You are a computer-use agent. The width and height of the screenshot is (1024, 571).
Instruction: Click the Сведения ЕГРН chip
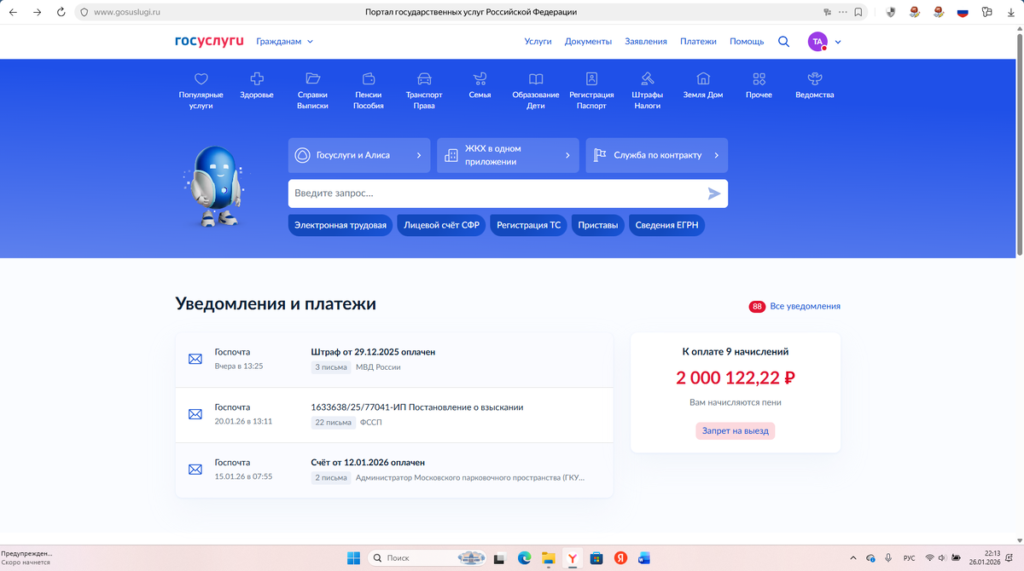[667, 226]
